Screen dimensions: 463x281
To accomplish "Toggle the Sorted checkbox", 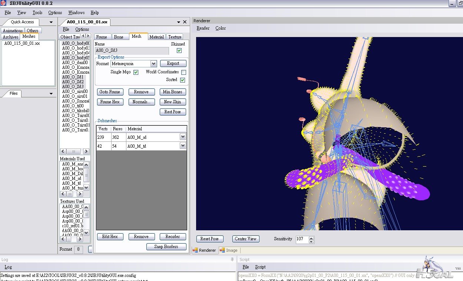I will click(182, 80).
